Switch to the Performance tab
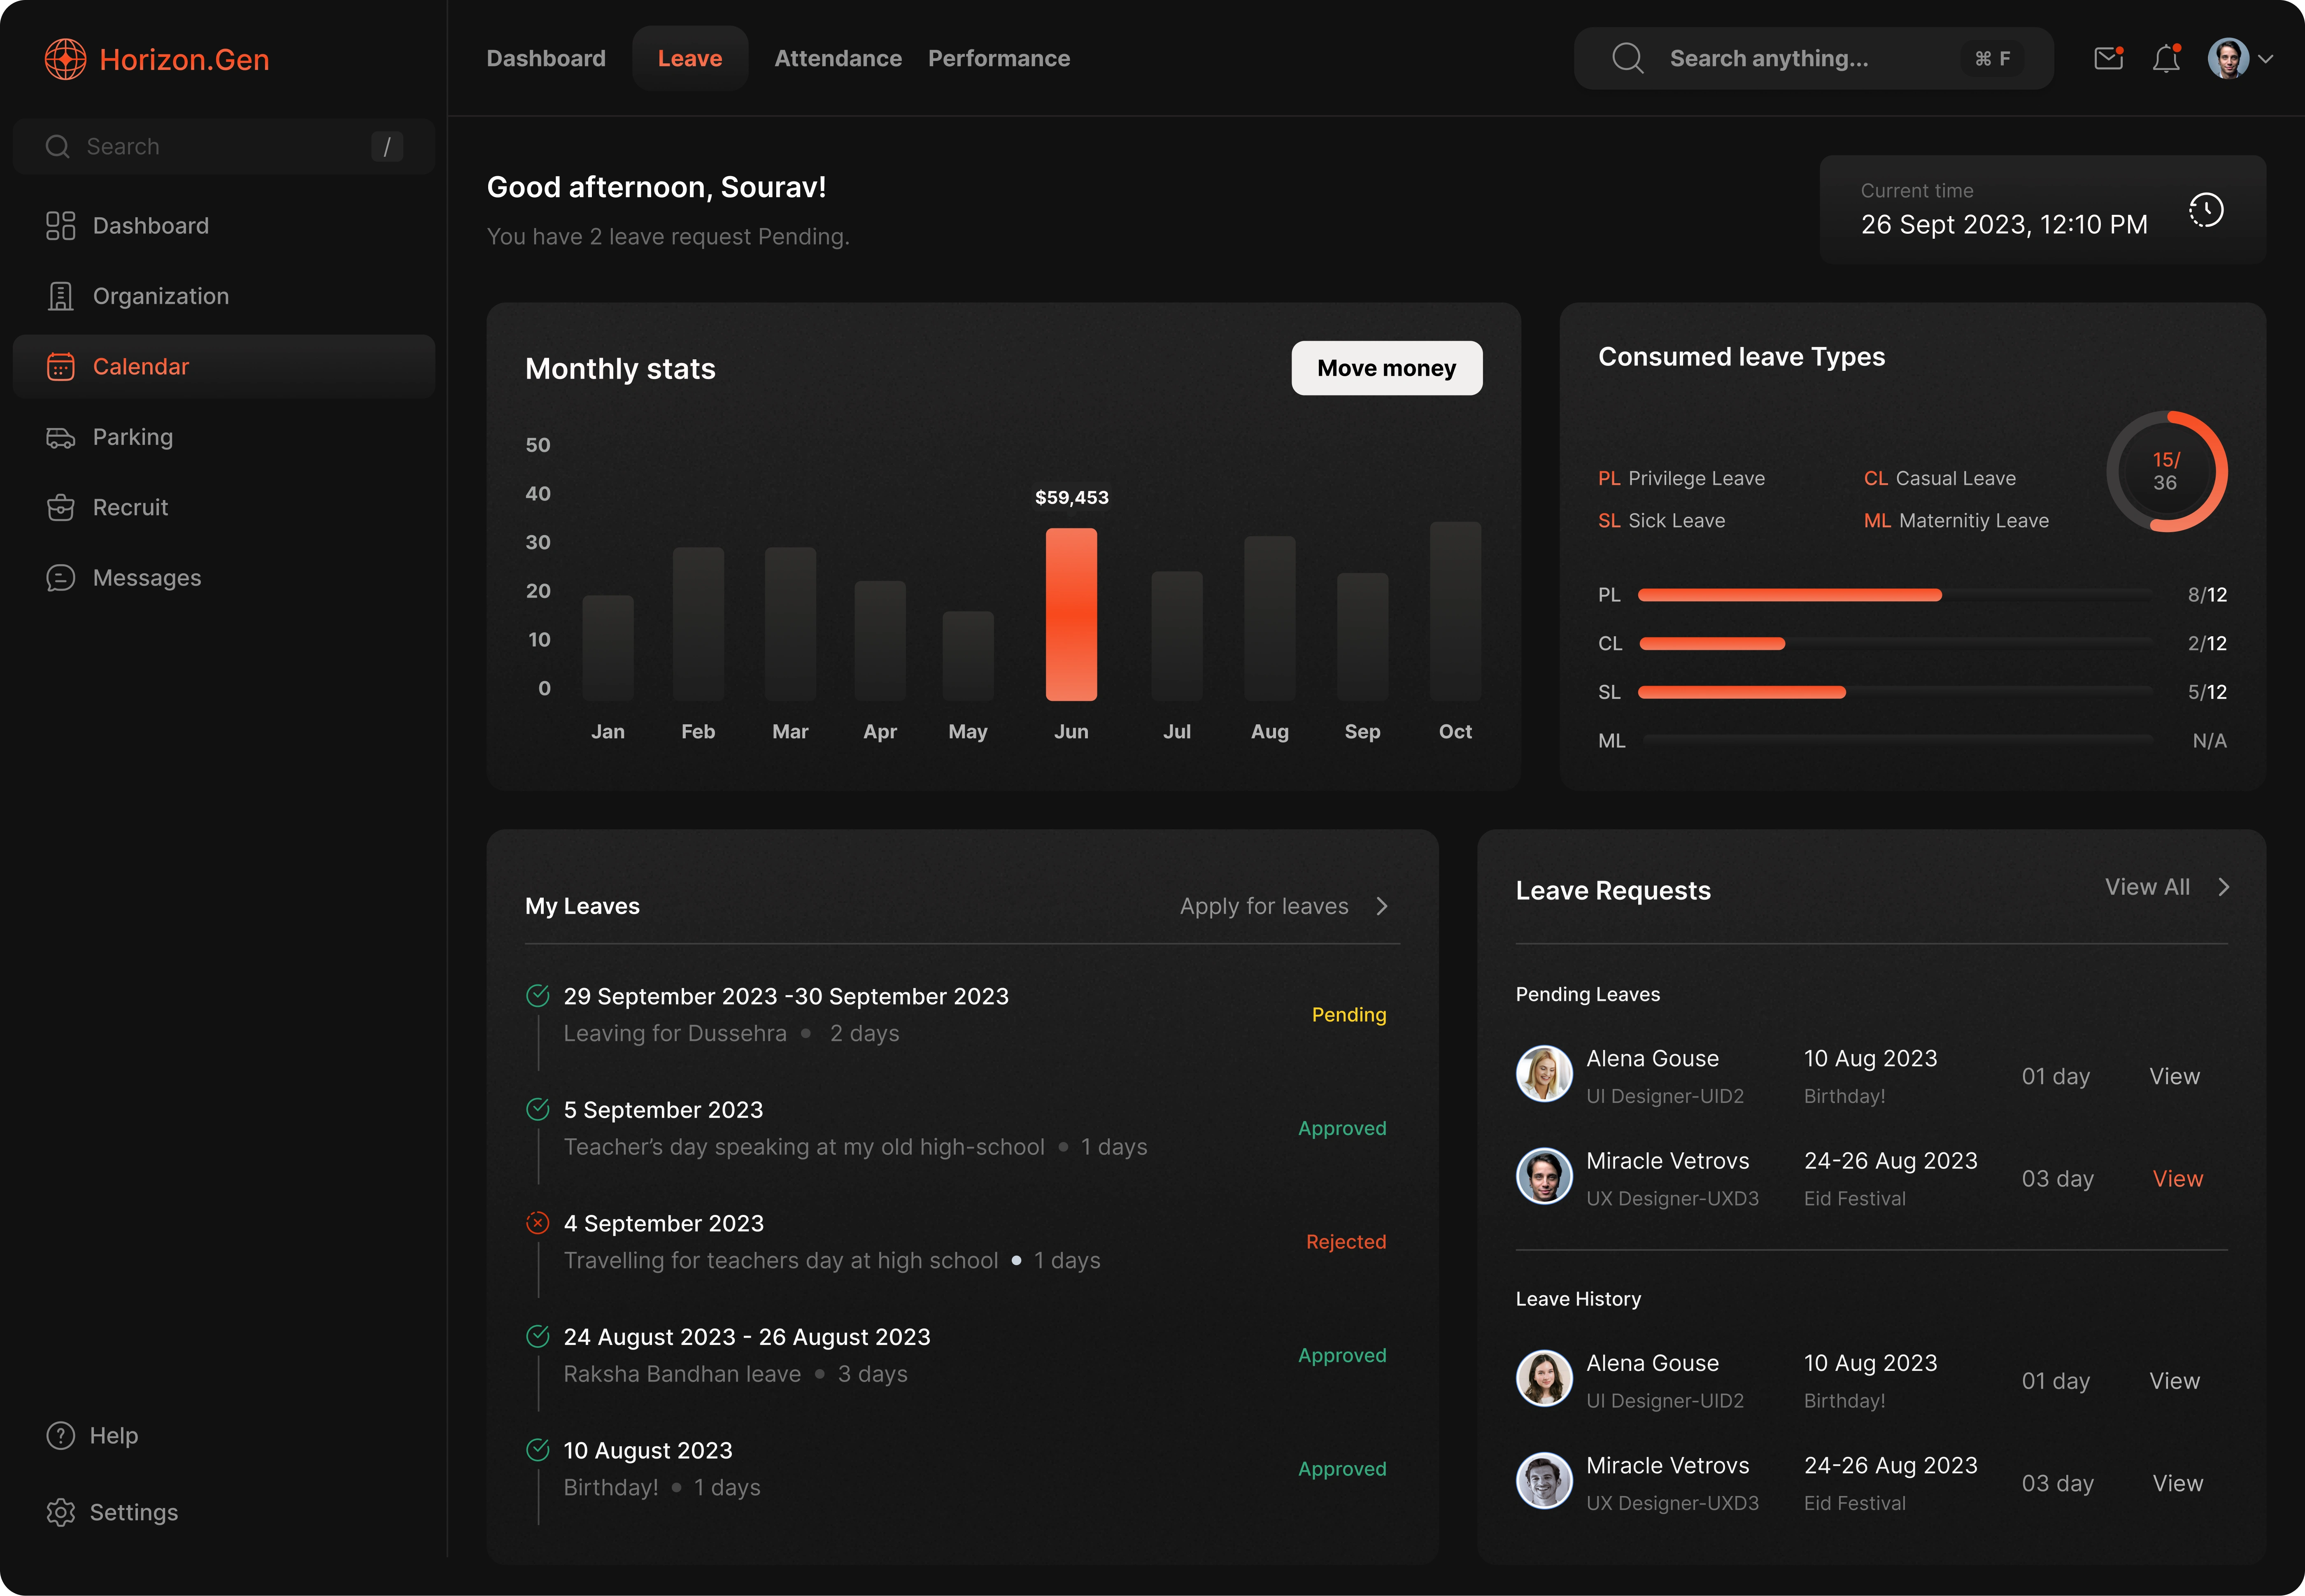This screenshot has height=1596, width=2305. 999,58
